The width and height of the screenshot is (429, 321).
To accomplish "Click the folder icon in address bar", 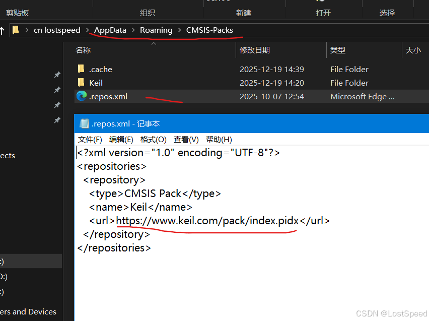I will click(16, 30).
